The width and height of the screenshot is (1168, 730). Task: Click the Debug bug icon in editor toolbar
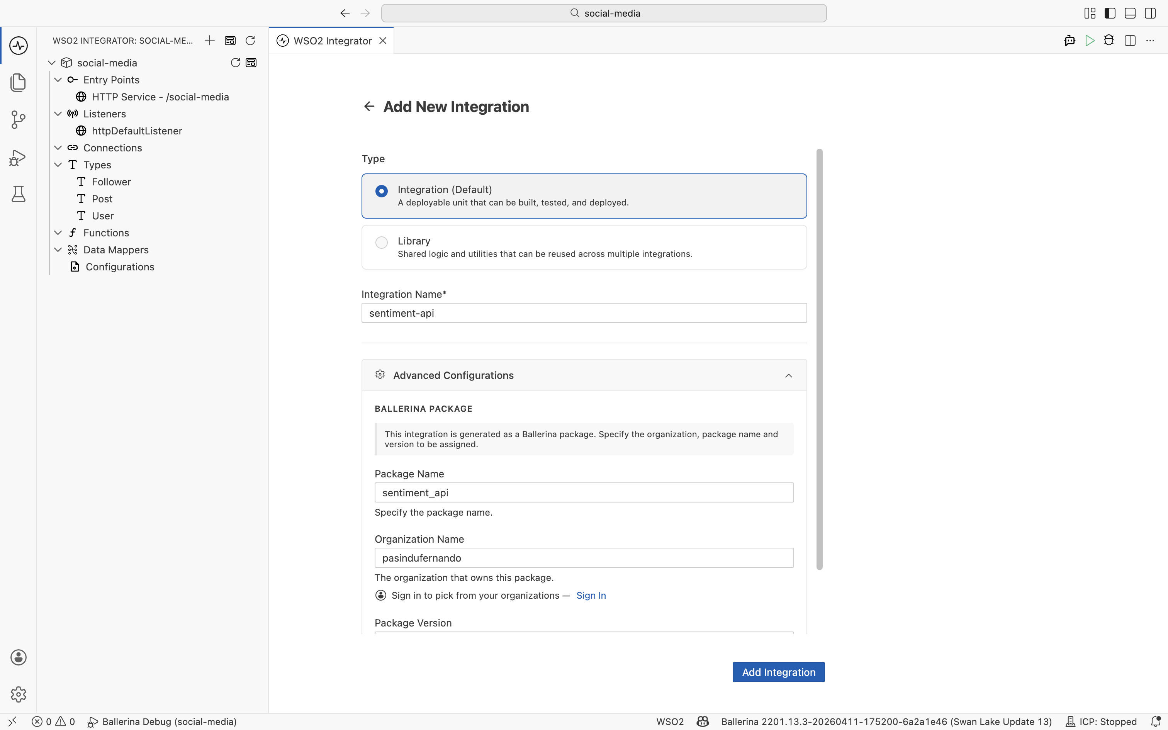pyautogui.click(x=1109, y=41)
